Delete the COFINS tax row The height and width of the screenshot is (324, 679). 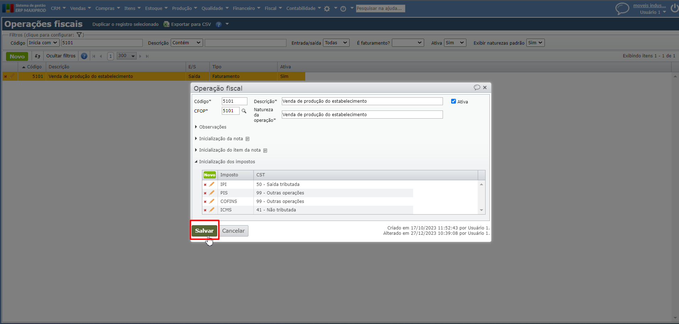(205, 201)
